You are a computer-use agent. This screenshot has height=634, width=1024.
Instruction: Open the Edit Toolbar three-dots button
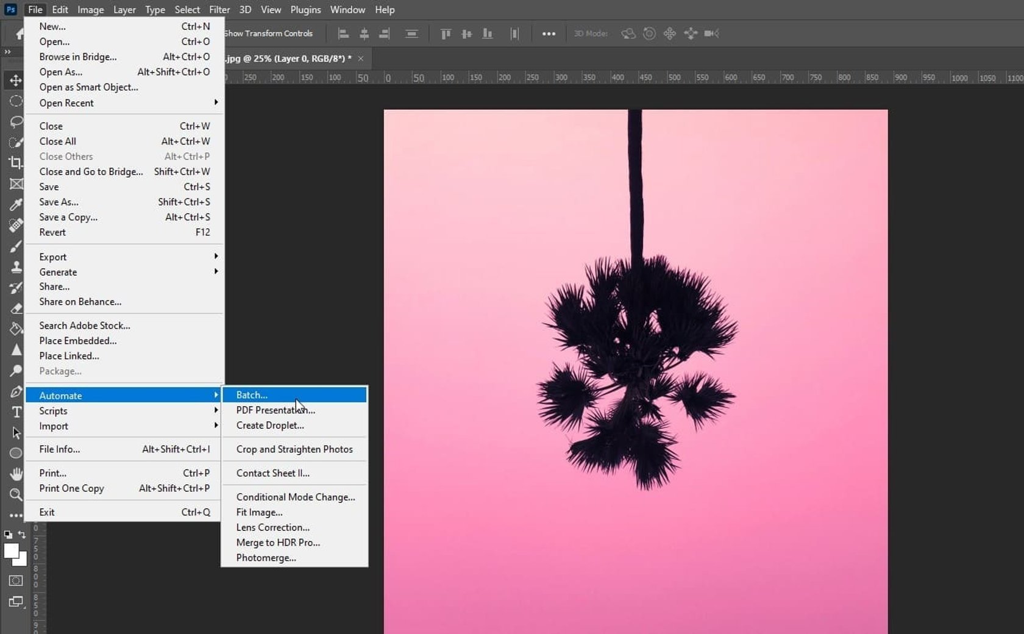click(x=15, y=515)
